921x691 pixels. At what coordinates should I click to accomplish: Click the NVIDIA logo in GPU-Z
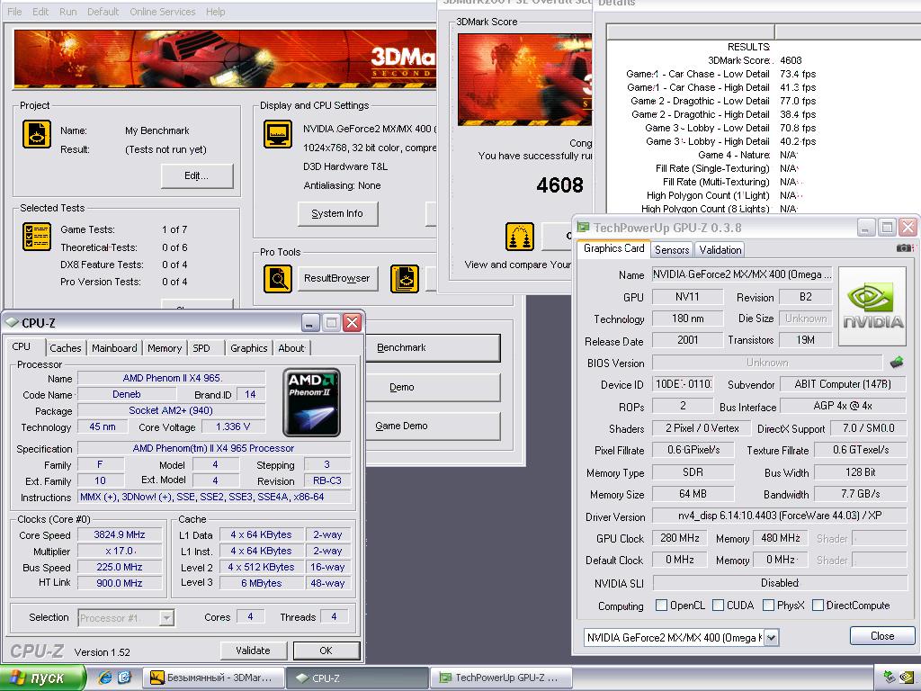point(872,306)
